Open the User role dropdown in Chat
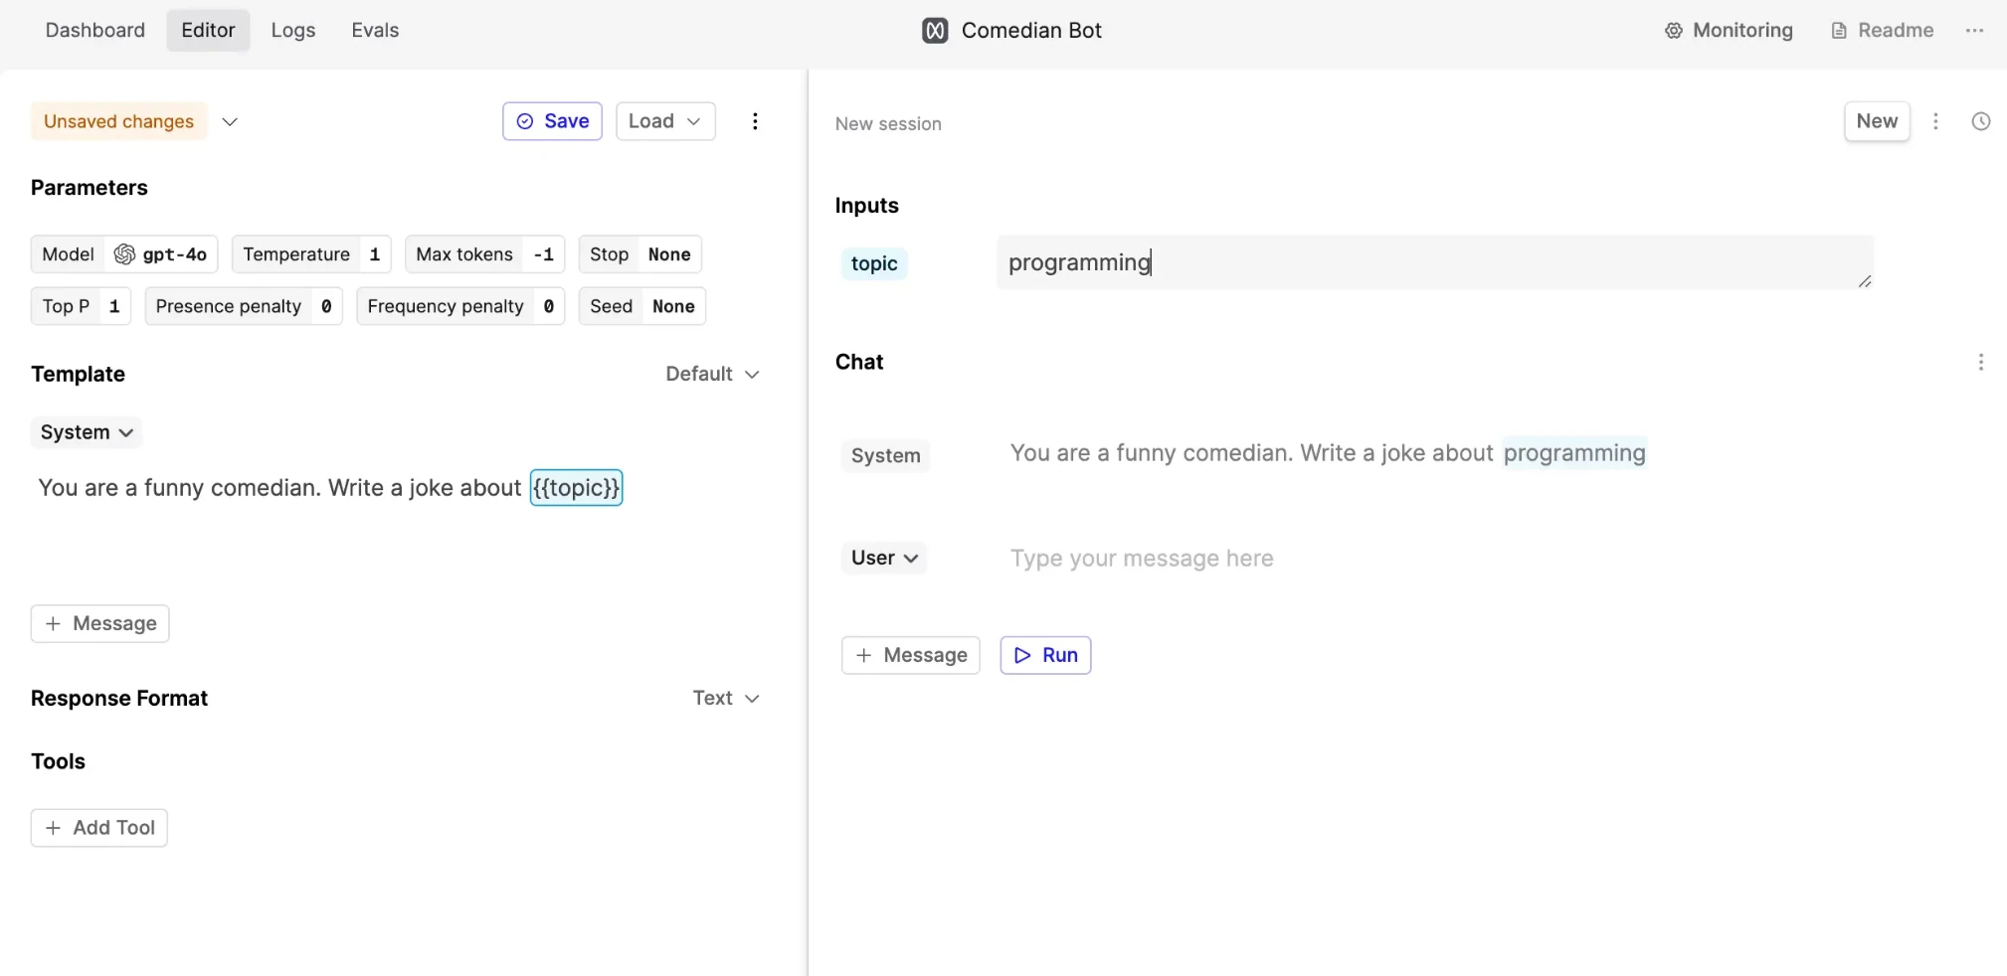 [884, 558]
